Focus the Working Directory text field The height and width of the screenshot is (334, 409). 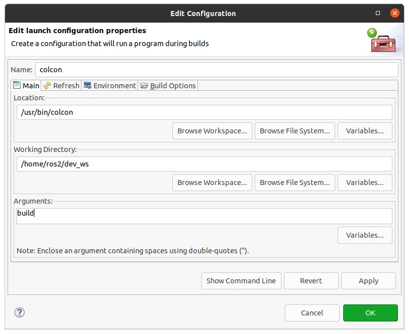[x=204, y=164]
